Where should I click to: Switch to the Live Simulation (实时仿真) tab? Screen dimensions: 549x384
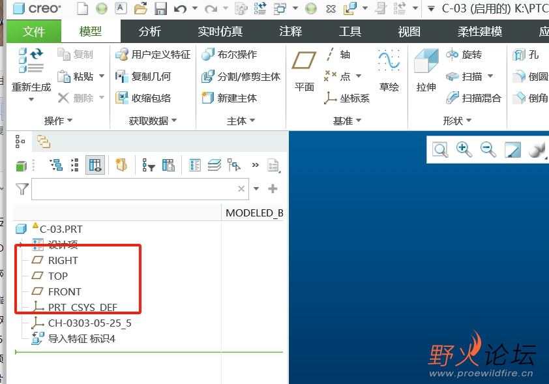tap(220, 31)
